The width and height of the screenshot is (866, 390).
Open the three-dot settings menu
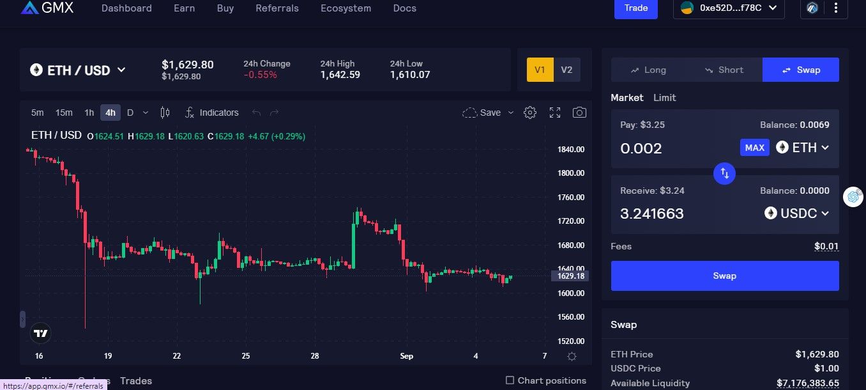point(835,8)
